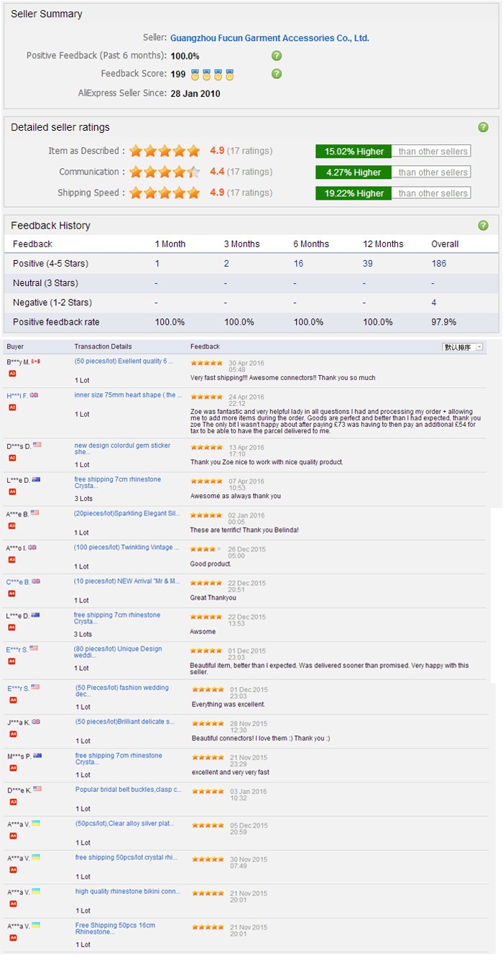The width and height of the screenshot is (503, 970).
Task: Click the Communication star rating
Action: coord(165,172)
